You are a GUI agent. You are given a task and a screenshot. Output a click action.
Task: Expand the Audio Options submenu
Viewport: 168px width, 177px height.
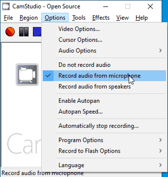coord(104,50)
